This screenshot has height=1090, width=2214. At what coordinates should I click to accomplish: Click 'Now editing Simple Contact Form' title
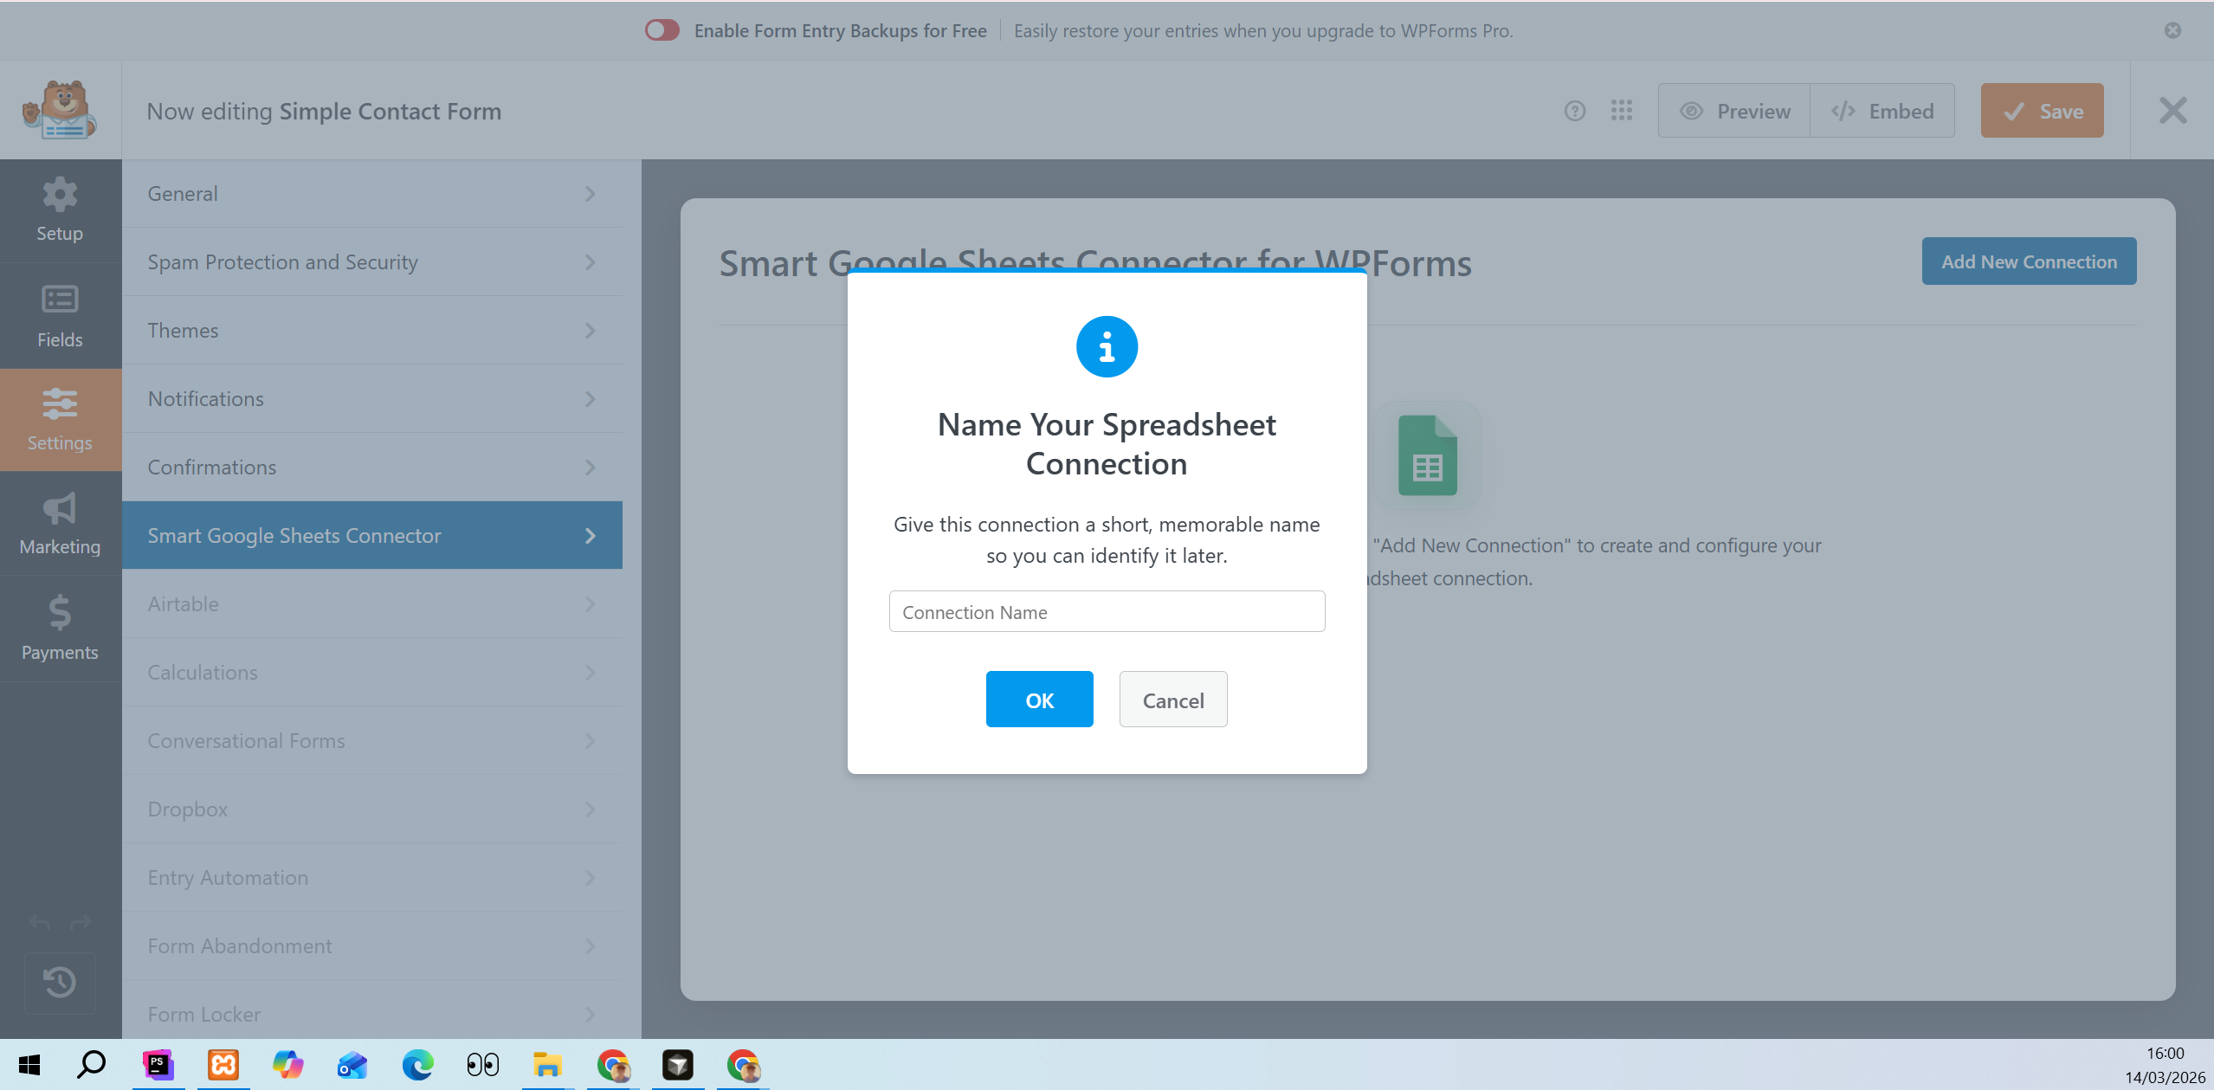coord(324,112)
